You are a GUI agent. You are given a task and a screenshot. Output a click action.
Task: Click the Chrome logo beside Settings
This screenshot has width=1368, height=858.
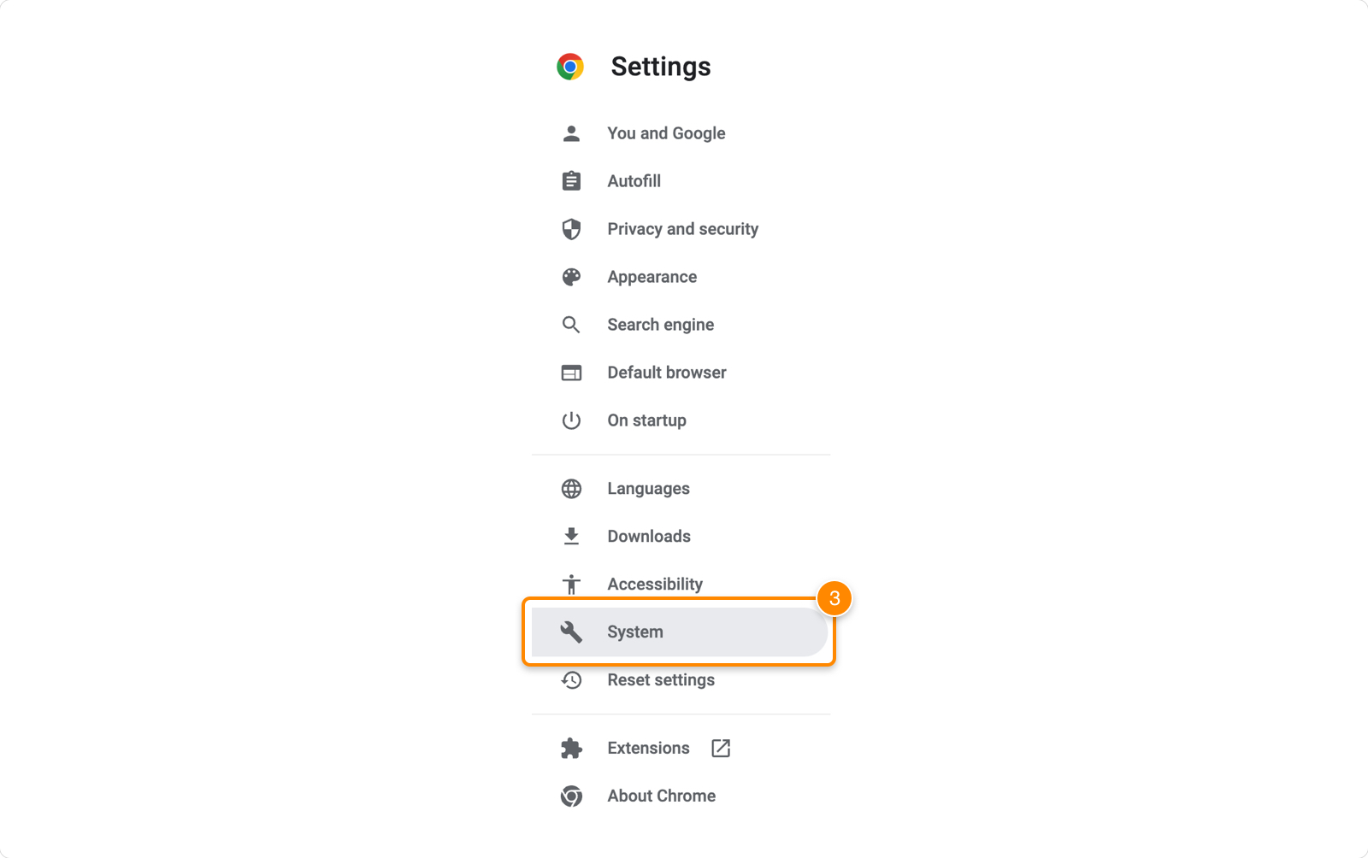point(570,66)
